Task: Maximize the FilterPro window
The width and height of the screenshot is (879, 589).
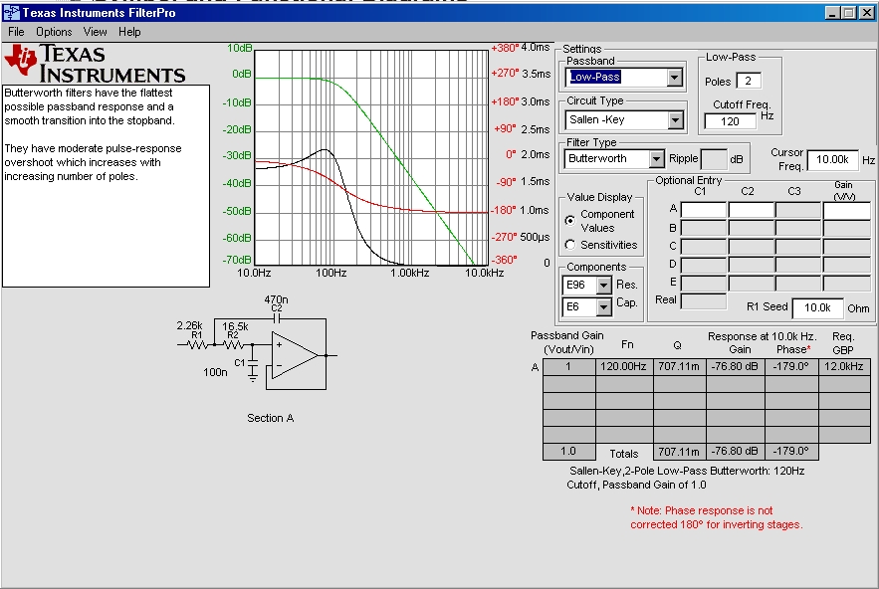Action: pyautogui.click(x=849, y=12)
